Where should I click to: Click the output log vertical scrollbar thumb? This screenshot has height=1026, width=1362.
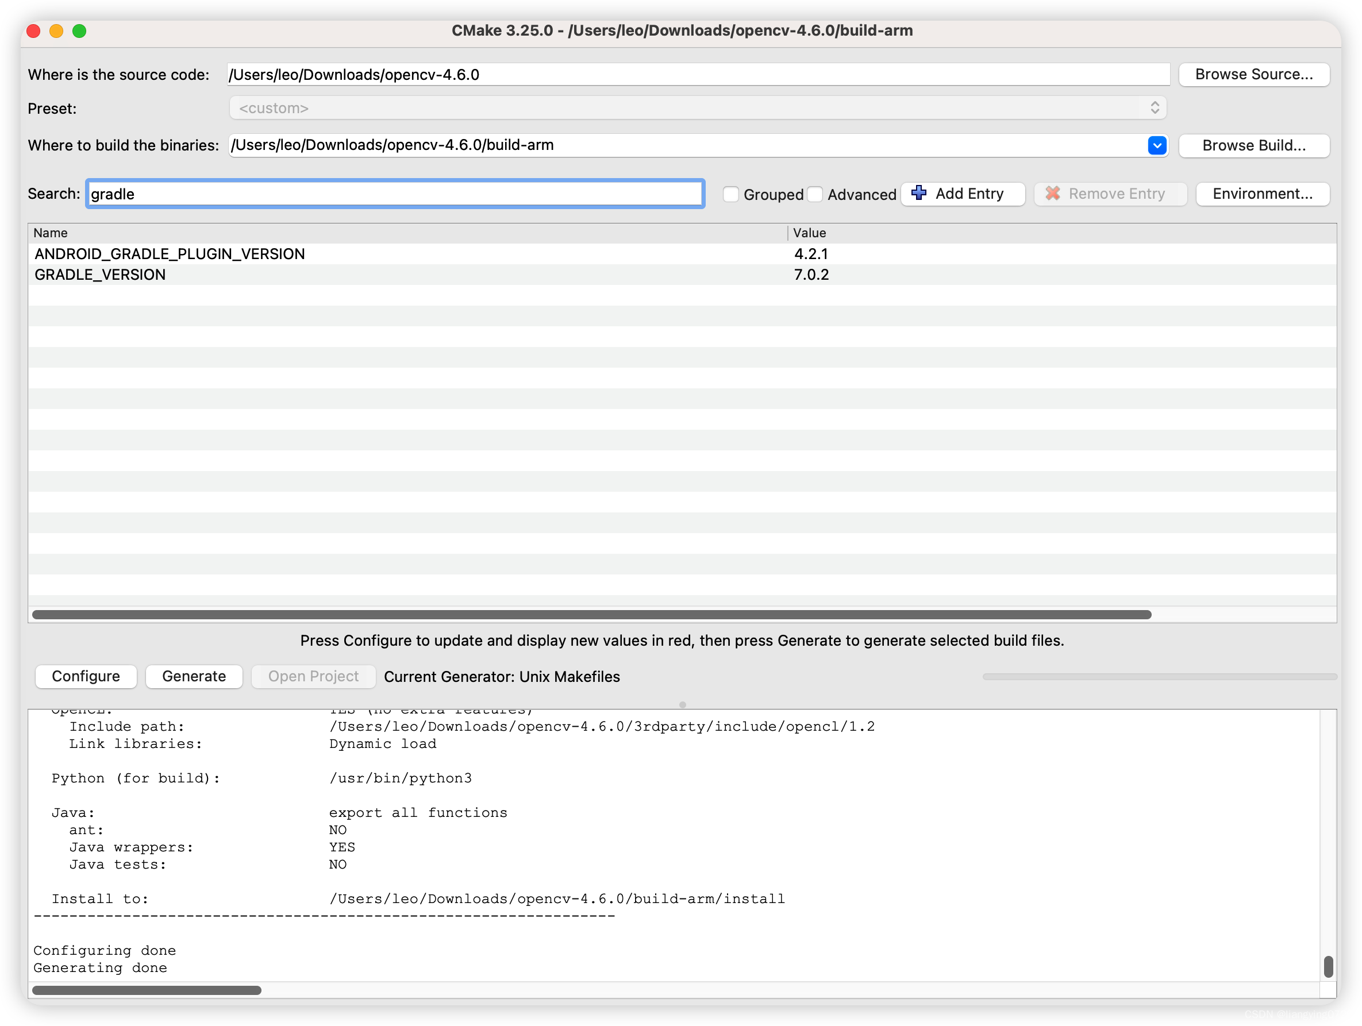point(1328,966)
